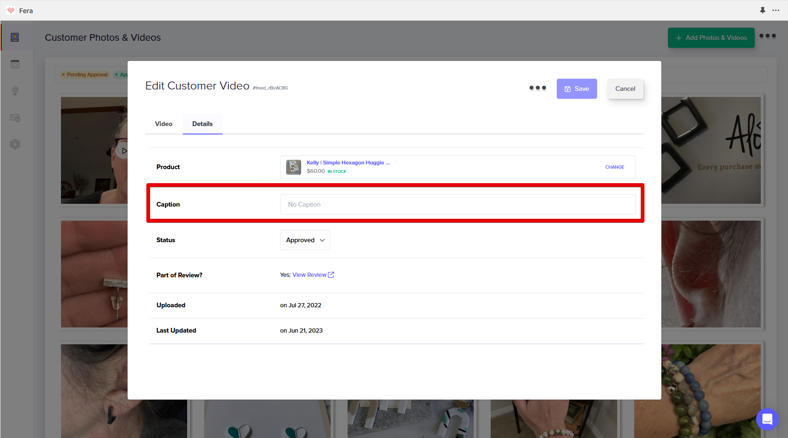Click the Fera heart logo
The height and width of the screenshot is (438, 788).
point(11,10)
